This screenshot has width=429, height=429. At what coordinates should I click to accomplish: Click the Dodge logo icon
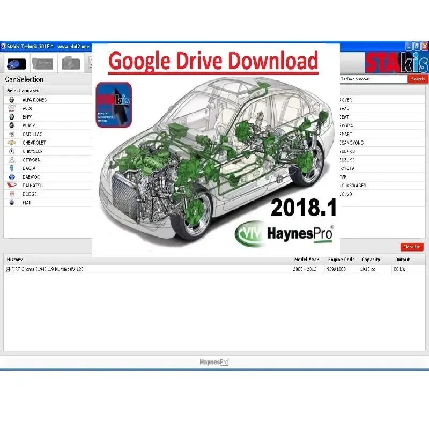(11, 194)
